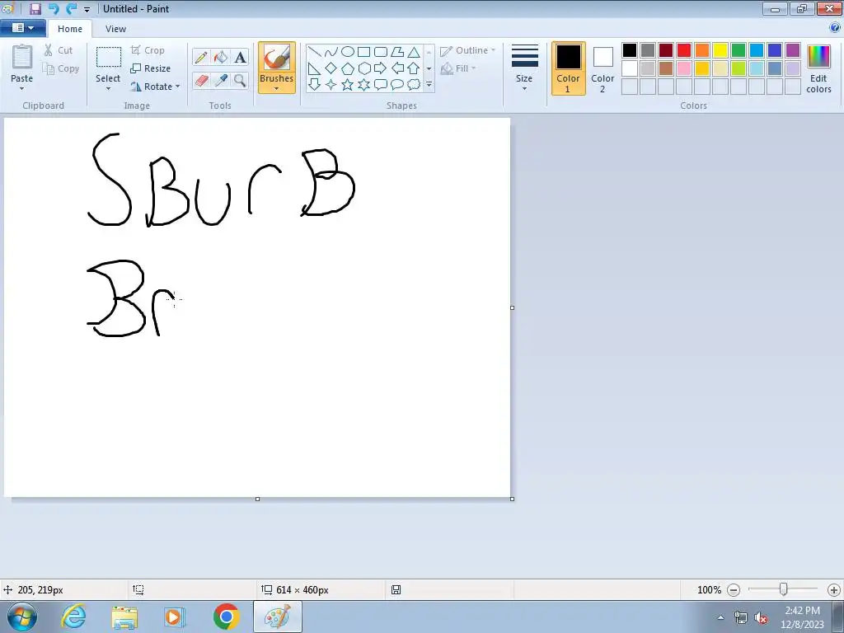Expand the Brushes dropdown arrow
The height and width of the screenshot is (633, 844).
[x=277, y=89]
